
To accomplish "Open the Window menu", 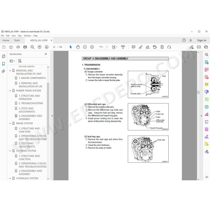I will pos(28,36).
